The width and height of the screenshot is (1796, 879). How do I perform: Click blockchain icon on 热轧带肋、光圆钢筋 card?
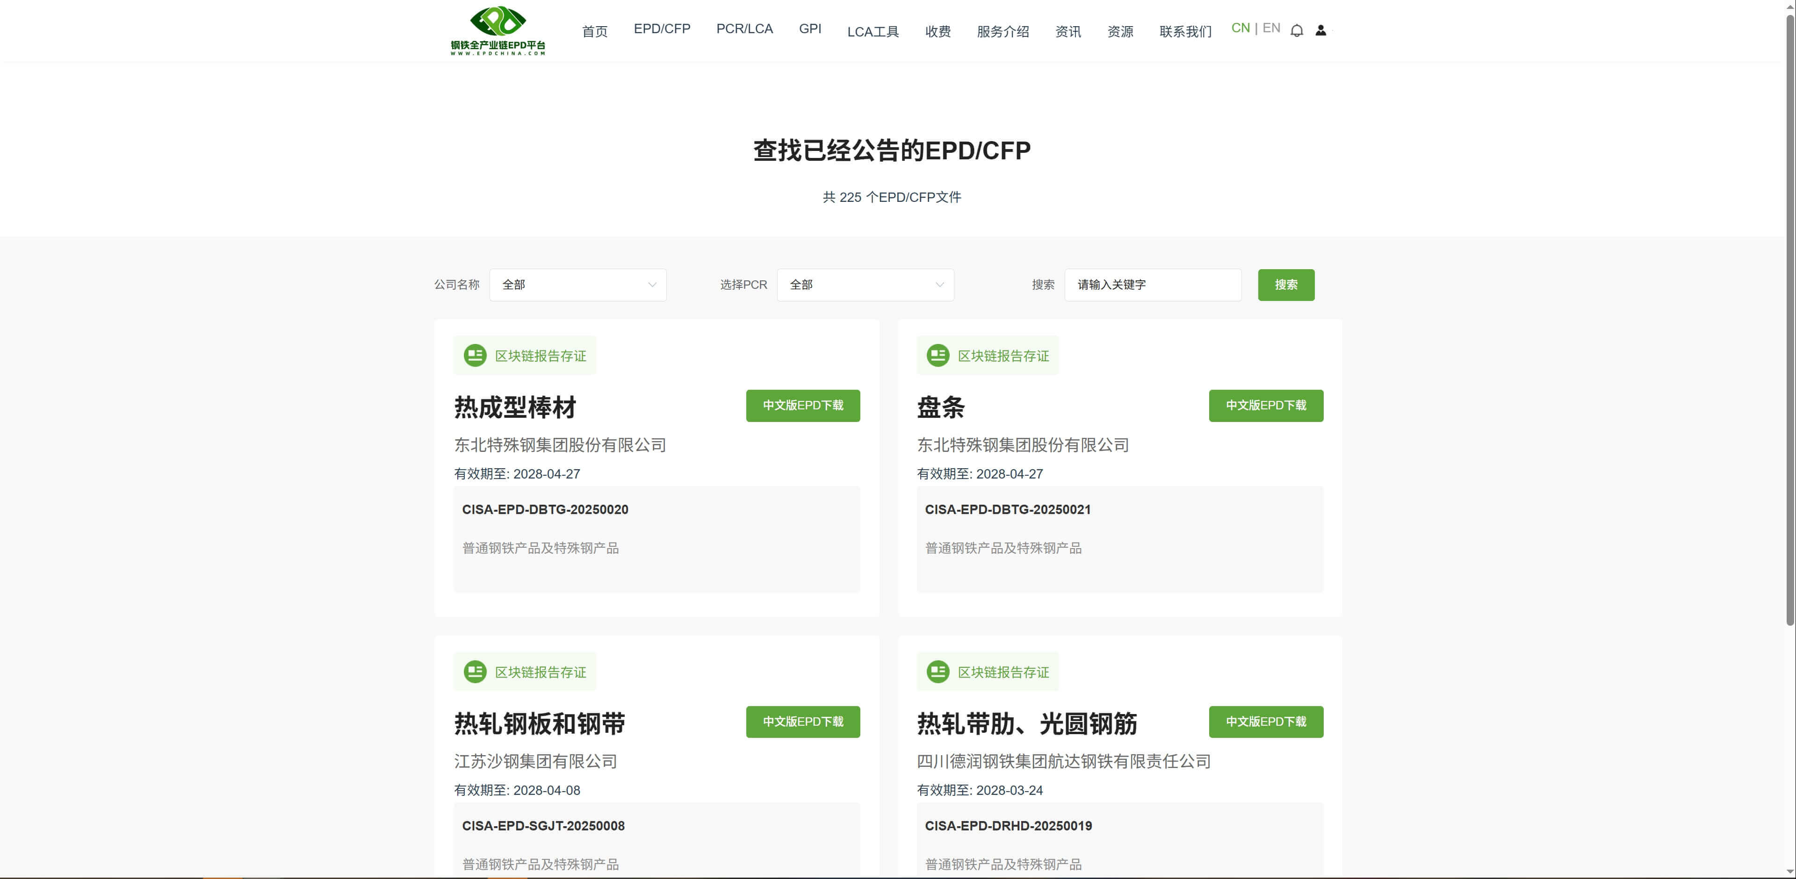(x=938, y=672)
